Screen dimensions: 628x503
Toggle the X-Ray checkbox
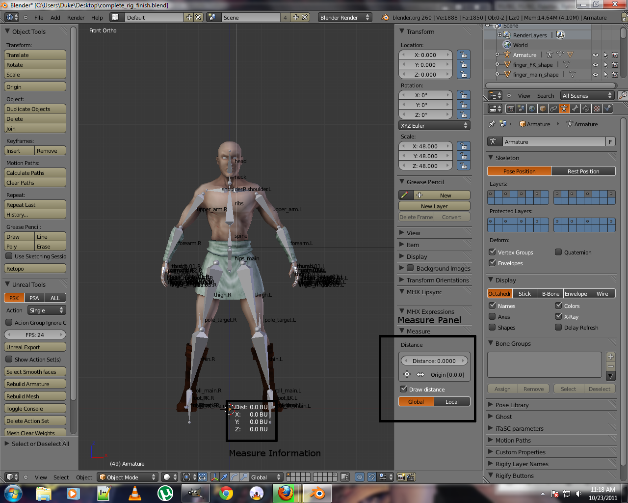pyautogui.click(x=558, y=316)
